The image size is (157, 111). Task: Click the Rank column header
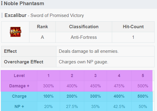point(42,27)
